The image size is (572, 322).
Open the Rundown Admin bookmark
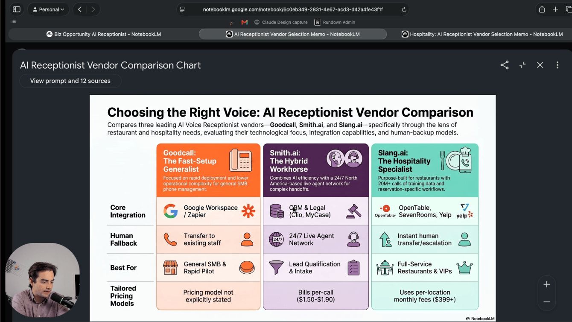pyautogui.click(x=335, y=22)
